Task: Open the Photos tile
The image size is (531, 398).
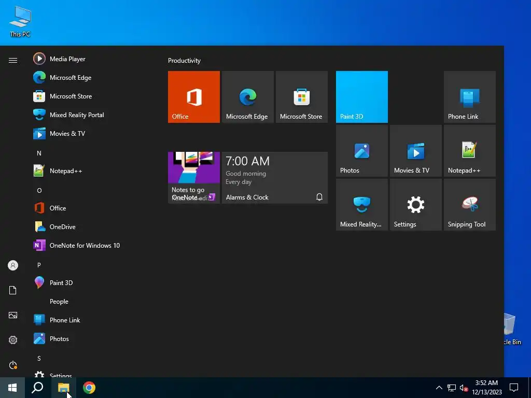Action: point(361,151)
